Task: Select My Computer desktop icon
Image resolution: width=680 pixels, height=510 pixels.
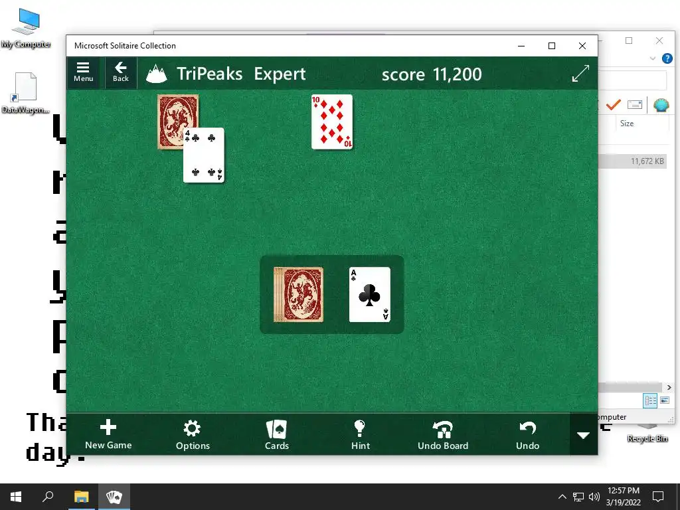Action: click(x=26, y=28)
